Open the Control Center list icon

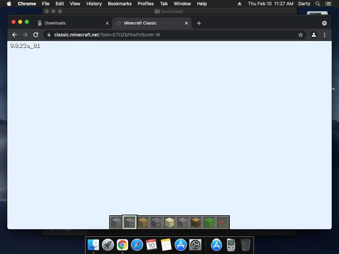click(328, 4)
